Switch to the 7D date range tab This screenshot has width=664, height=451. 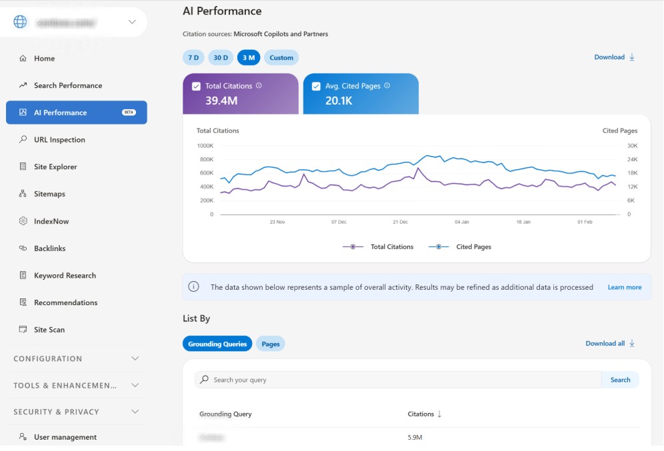193,57
